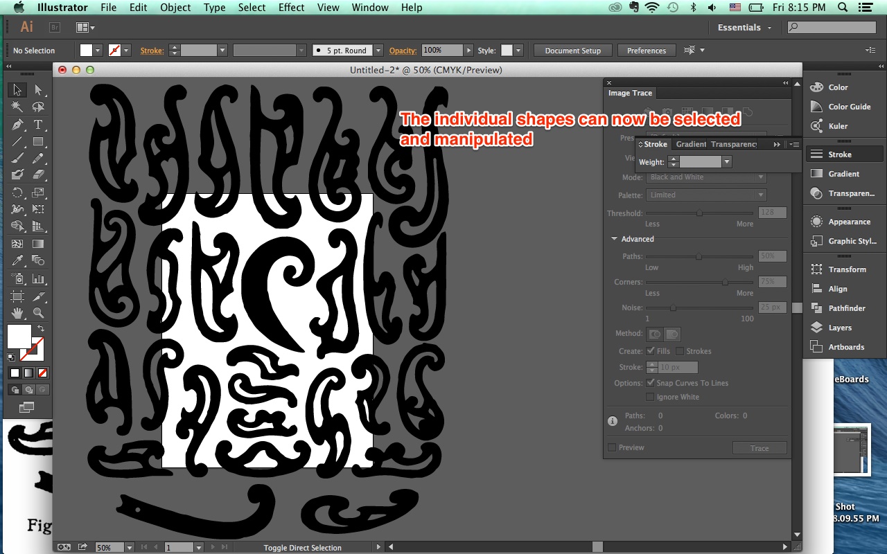Viewport: 887px width, 554px height.
Task: Set fill mode to Color
Action: (x=15, y=373)
